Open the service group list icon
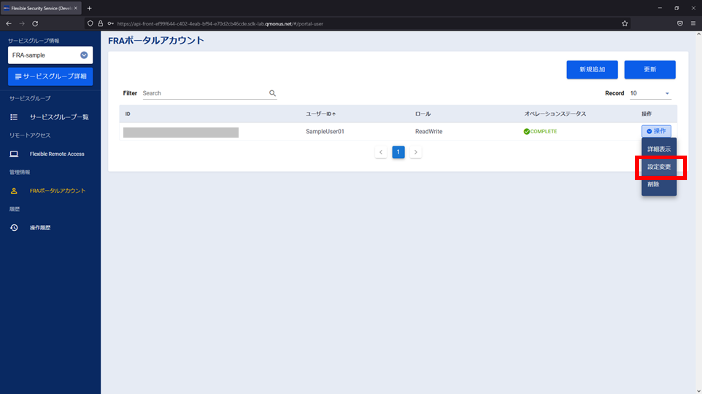Image resolution: width=702 pixels, height=394 pixels. [x=14, y=117]
